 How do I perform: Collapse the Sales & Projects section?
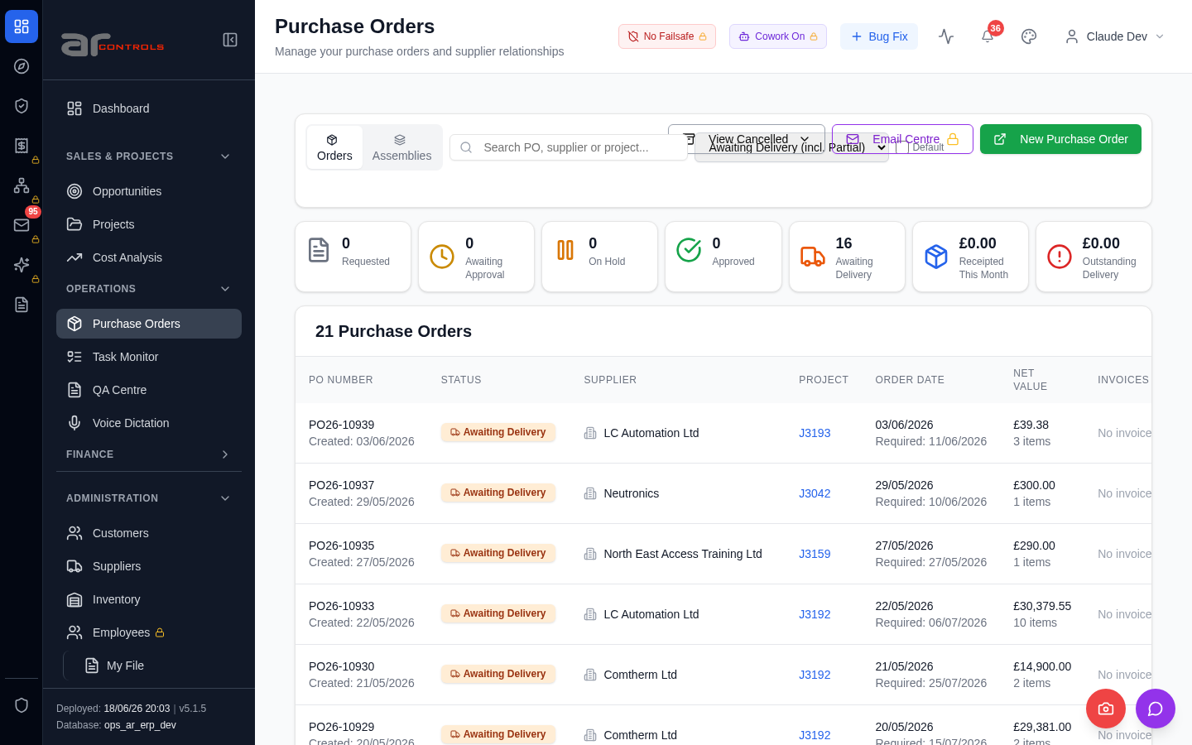149,156
